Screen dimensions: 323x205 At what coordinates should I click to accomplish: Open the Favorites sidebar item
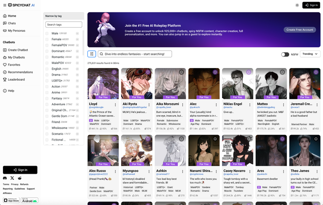(14, 65)
